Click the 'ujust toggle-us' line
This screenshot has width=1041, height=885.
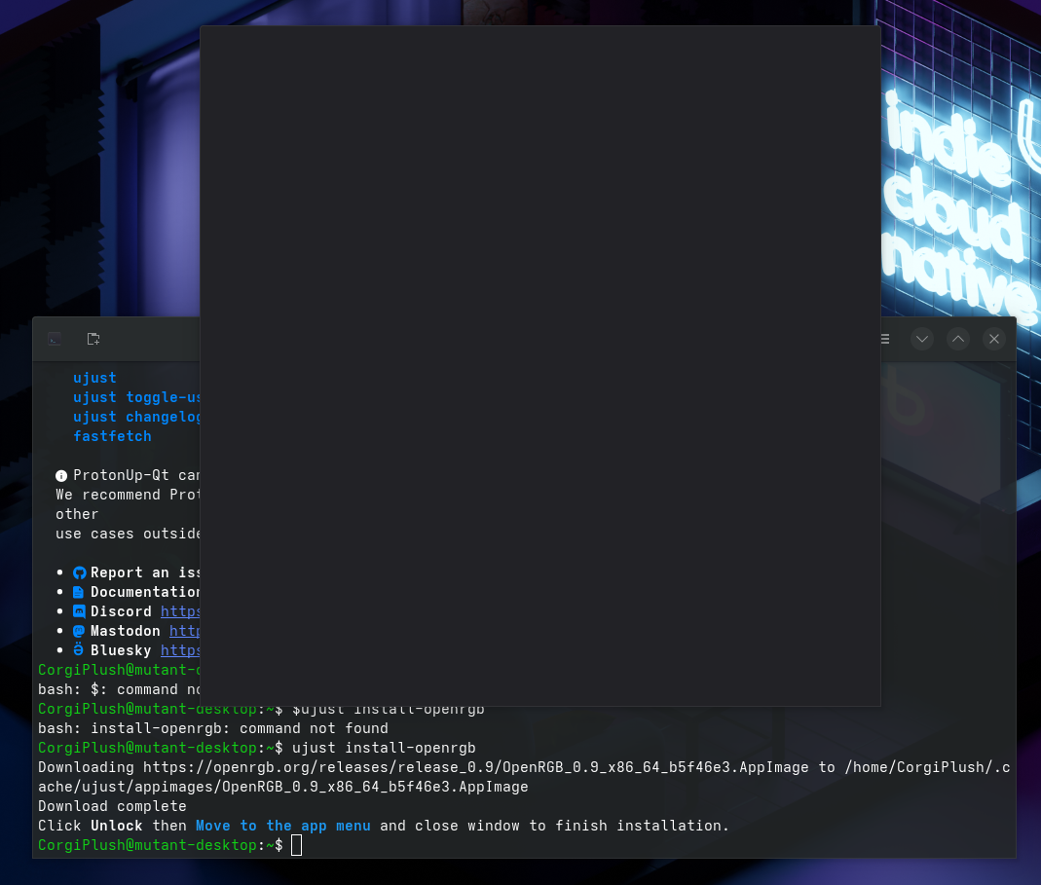click(136, 397)
